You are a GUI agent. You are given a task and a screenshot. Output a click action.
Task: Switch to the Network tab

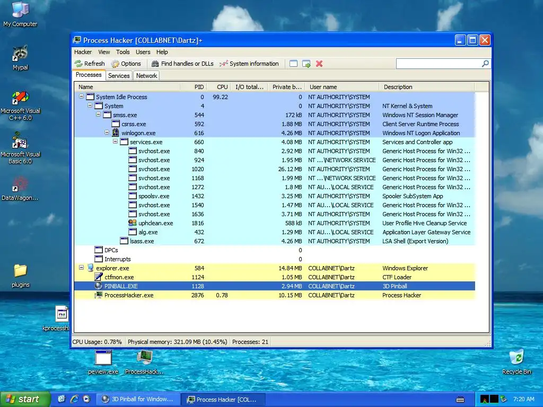(x=146, y=75)
